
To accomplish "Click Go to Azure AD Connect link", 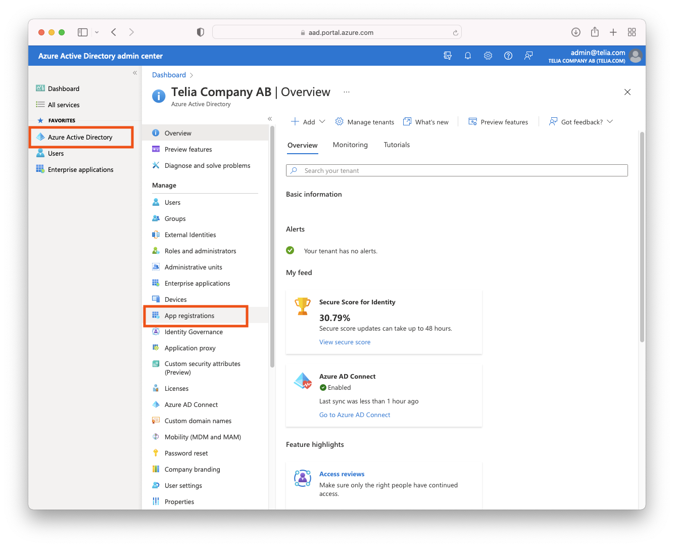I will pos(355,415).
